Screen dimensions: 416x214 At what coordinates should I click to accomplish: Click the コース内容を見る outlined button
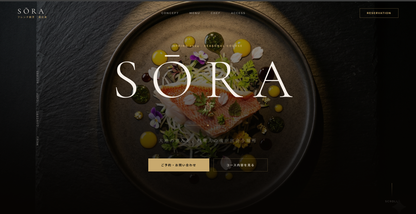(240, 165)
